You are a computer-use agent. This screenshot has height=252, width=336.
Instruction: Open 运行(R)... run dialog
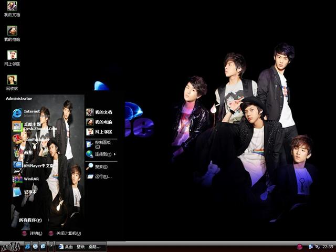[x=99, y=176]
